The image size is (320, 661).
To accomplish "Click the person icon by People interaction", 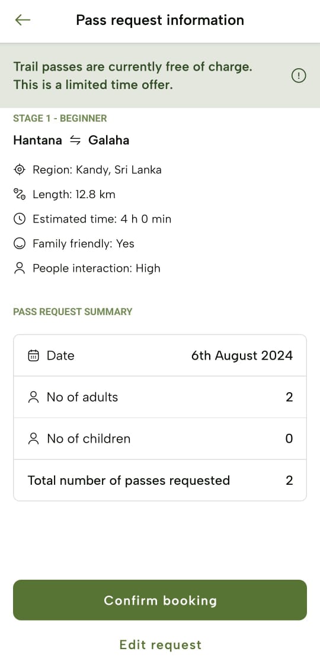I will pos(20,269).
